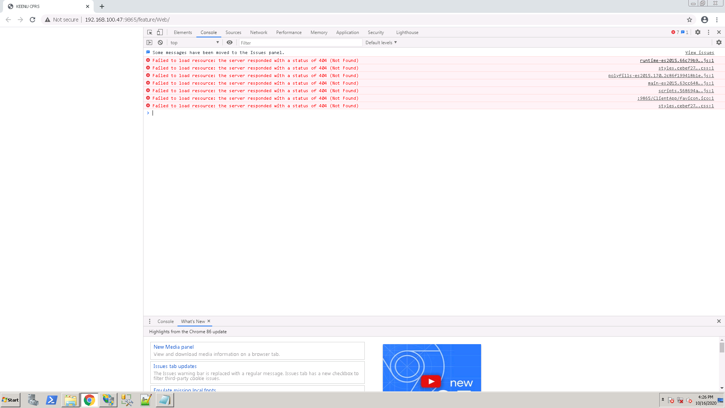Viewport: 725px width, 408px height.
Task: Clear console icon
Action: pos(160,43)
